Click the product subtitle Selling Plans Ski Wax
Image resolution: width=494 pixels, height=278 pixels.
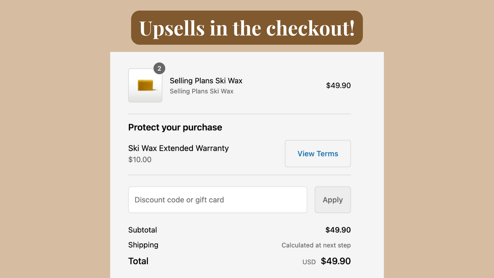tap(201, 91)
